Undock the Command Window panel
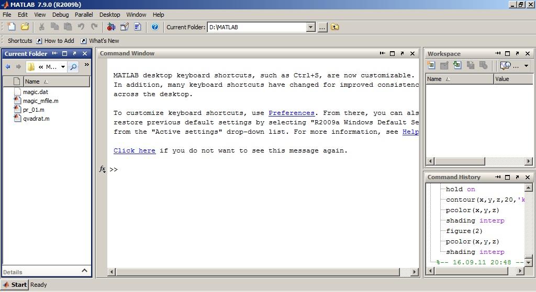Image resolution: width=536 pixels, height=292 pixels. tap(403, 54)
